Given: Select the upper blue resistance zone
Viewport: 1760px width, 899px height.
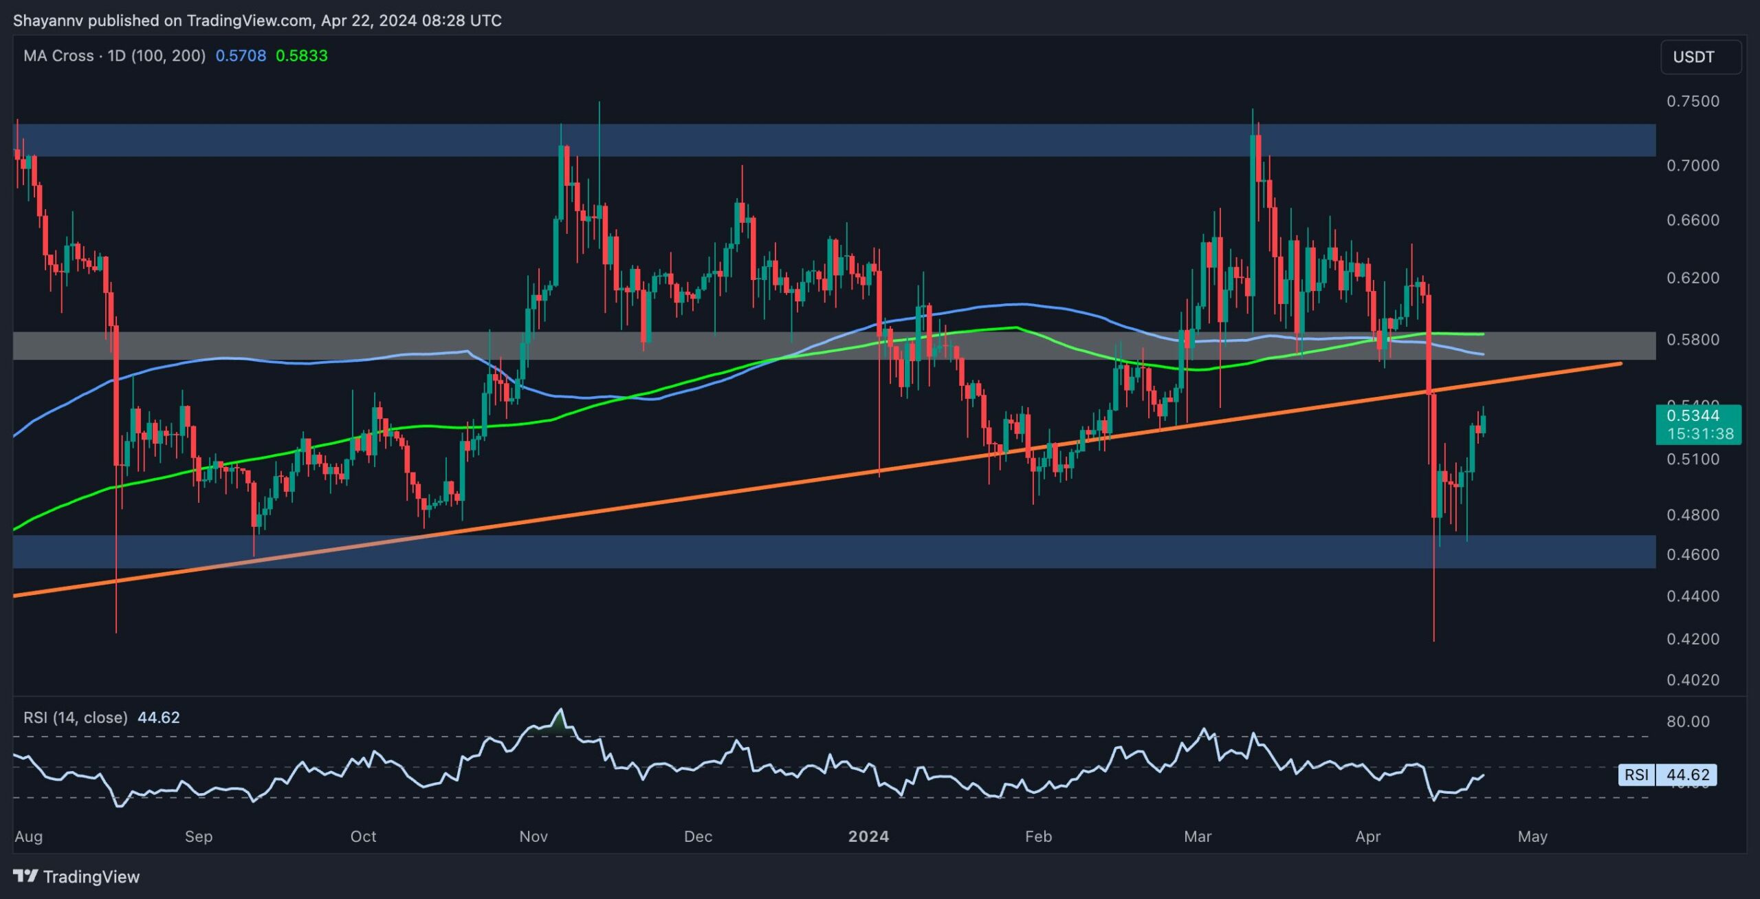Looking at the screenshot, I should pos(894,140).
